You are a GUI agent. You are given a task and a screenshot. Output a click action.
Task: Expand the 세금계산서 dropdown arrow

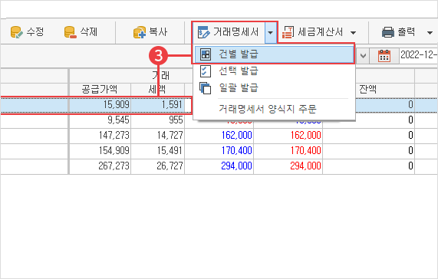click(x=353, y=33)
